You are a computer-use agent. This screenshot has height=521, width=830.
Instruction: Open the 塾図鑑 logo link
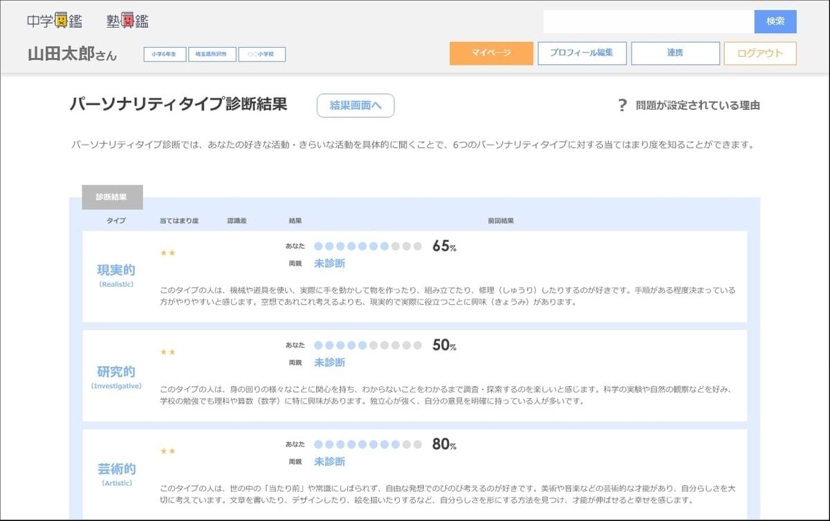click(x=127, y=21)
